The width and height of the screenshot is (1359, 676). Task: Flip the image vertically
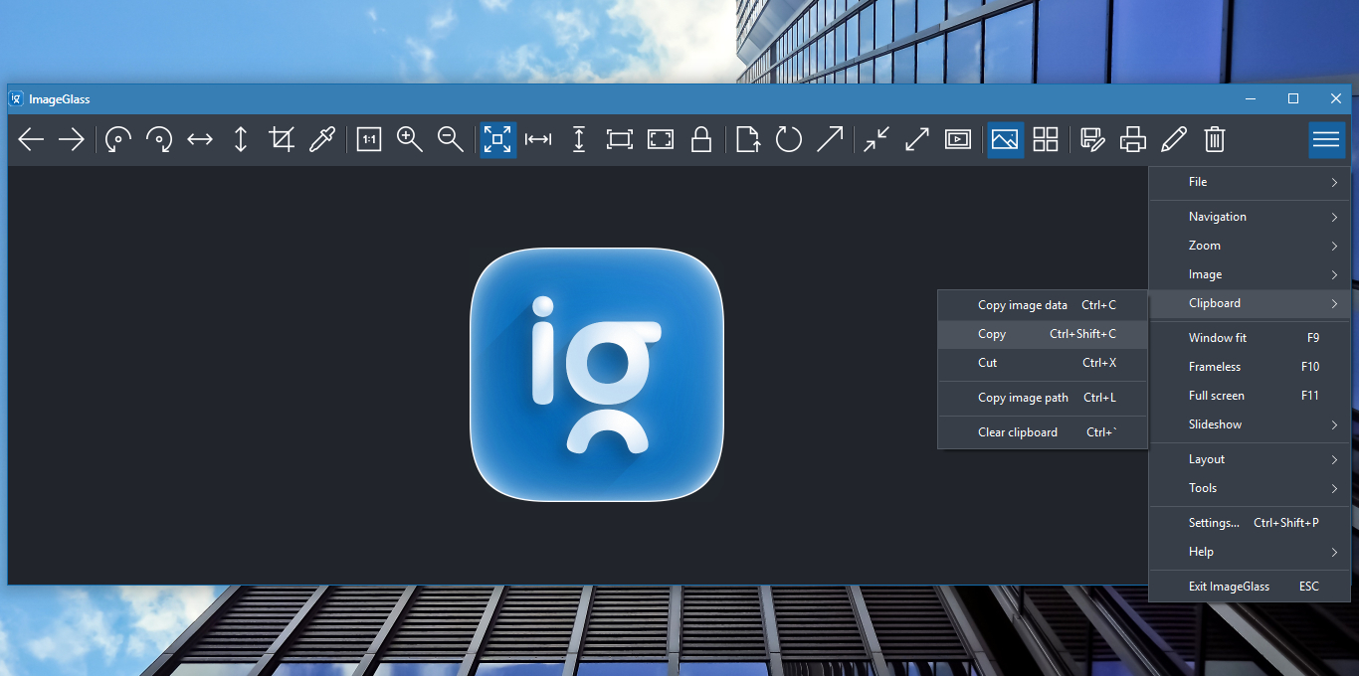click(241, 140)
